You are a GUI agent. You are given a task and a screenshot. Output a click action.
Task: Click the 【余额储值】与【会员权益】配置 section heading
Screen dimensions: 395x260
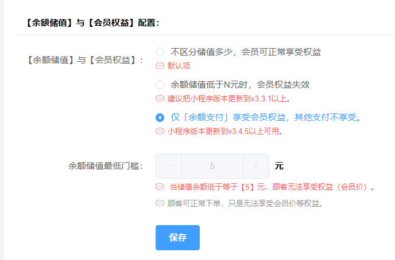(x=92, y=23)
